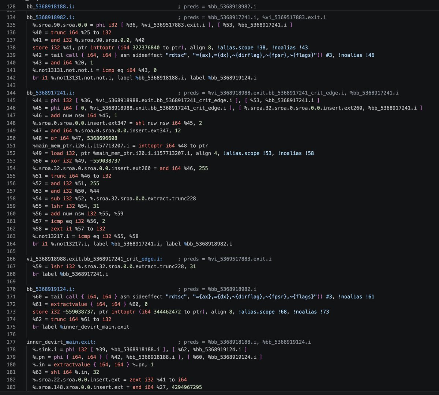Viewport: 439px width, 395px height.
Task: Click 'br label %inner_devirt_main.exit' on line 175
Action: 81,327
